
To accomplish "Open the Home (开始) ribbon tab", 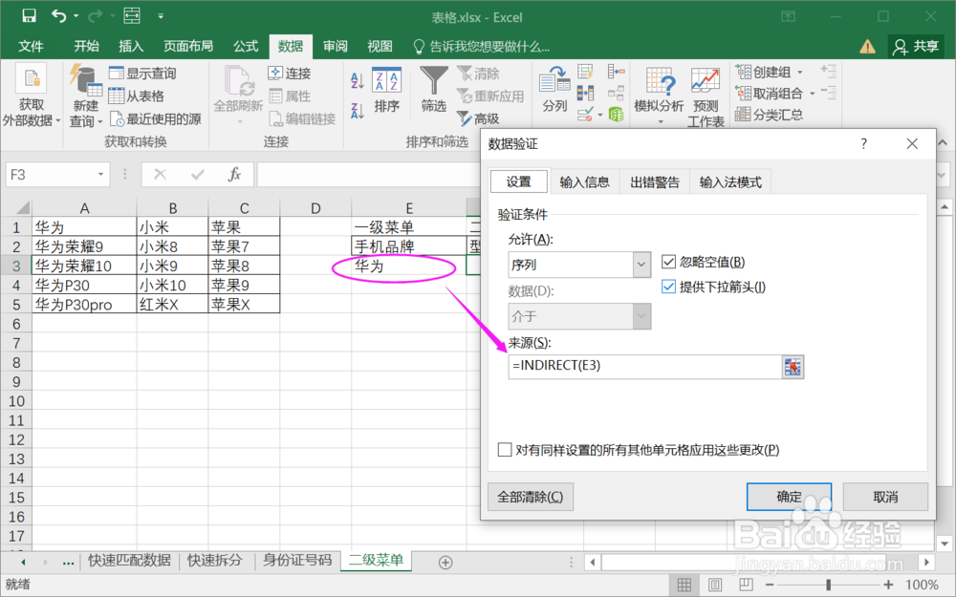I will 86,46.
